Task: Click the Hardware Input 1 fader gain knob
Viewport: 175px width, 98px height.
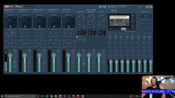Action: click(x=10, y=55)
